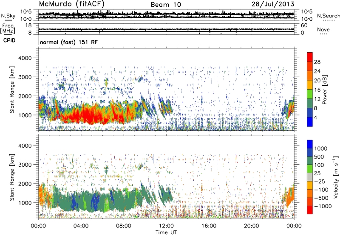Click the 08:00 time tick label
This screenshot has width=340, height=235.
[123, 226]
